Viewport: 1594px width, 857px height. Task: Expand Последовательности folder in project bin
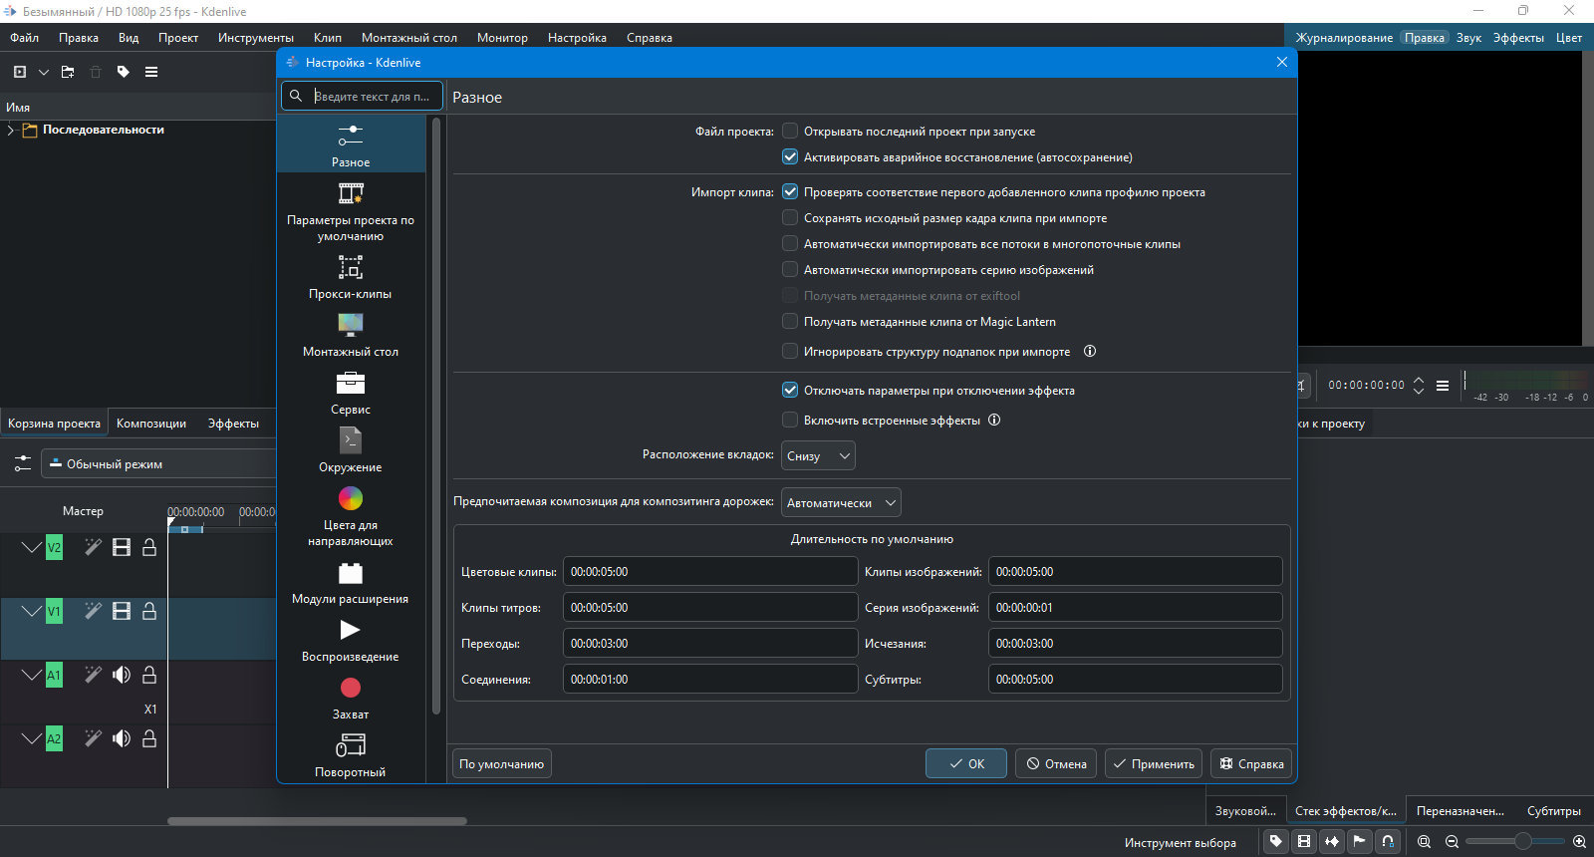(11, 130)
